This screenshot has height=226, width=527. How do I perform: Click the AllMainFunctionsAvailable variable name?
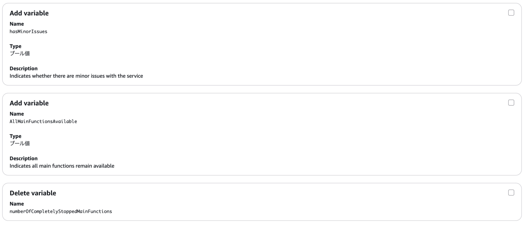pos(43,121)
